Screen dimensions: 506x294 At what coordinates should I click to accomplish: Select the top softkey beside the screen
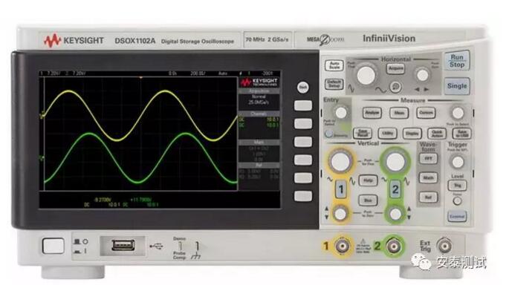click(x=302, y=105)
